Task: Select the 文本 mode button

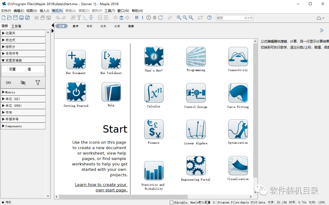Action: tap(62, 26)
